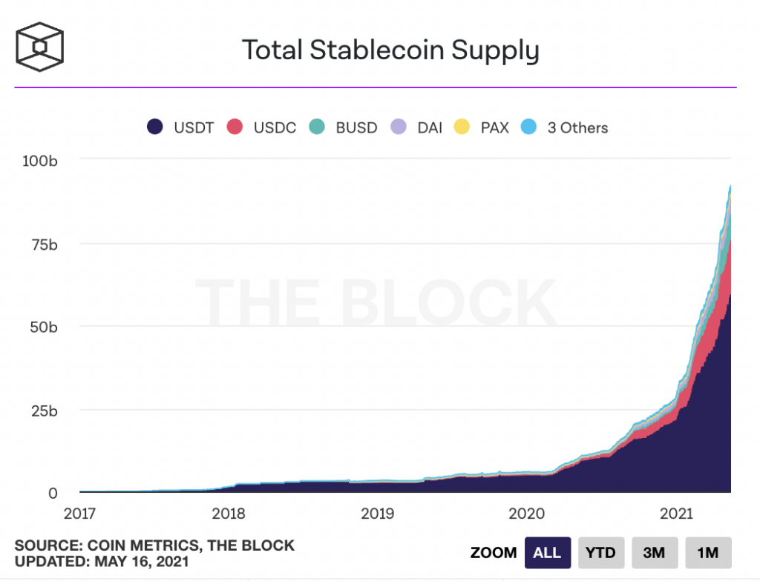The height and width of the screenshot is (581, 760).
Task: Click the USDT legend color dot
Action: pyautogui.click(x=154, y=127)
